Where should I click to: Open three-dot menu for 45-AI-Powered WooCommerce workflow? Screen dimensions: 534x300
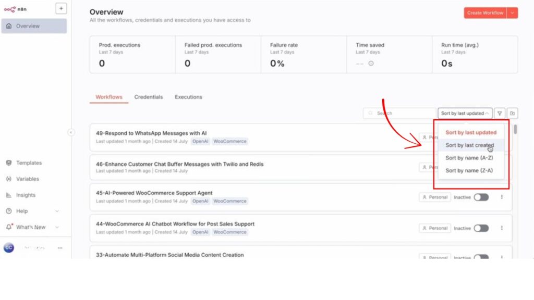pyautogui.click(x=502, y=197)
